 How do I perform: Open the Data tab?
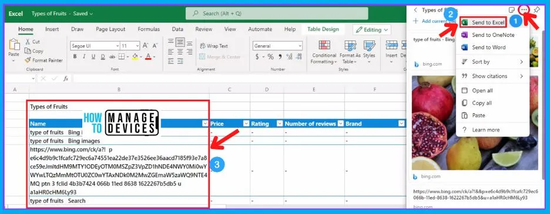point(177,29)
